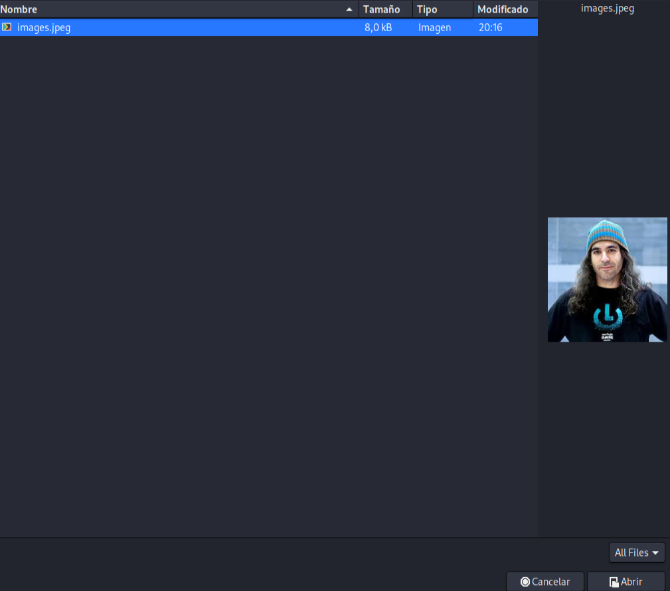Click the 20:16 modified time cell
This screenshot has height=591, width=670.
point(491,27)
